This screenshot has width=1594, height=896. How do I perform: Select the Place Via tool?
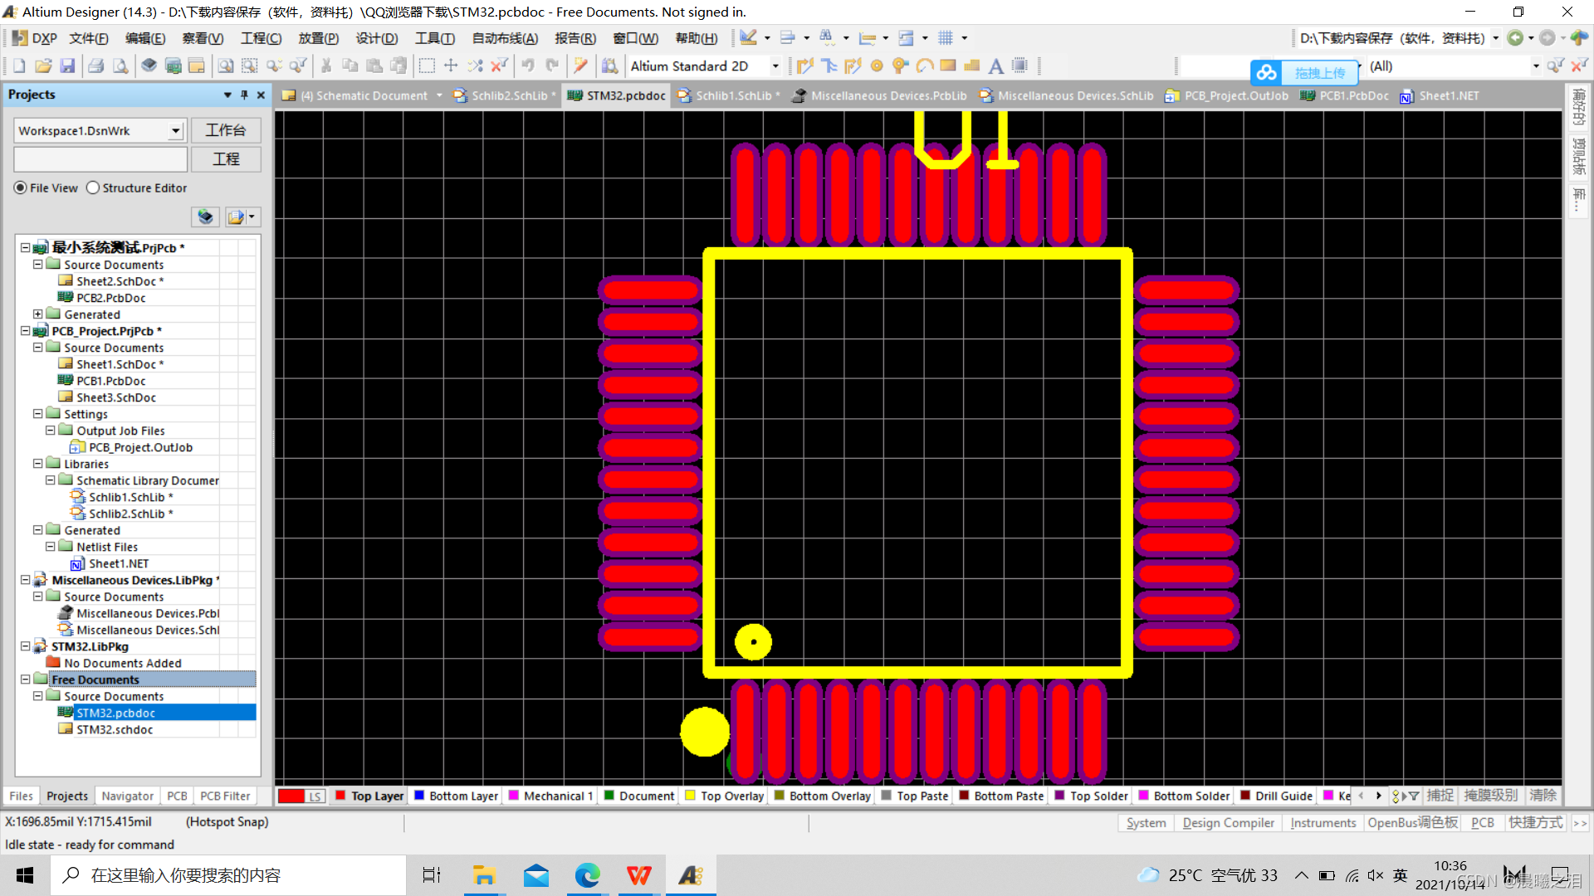[x=900, y=66]
